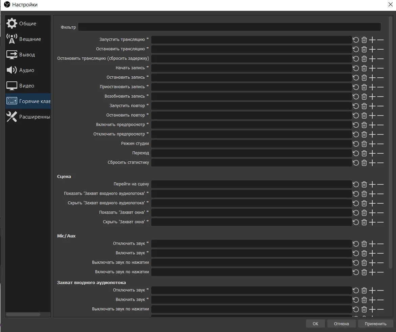Click trash icon for 'Сбросить статистику'

[364, 163]
